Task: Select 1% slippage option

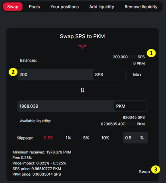Action: click(x=68, y=138)
